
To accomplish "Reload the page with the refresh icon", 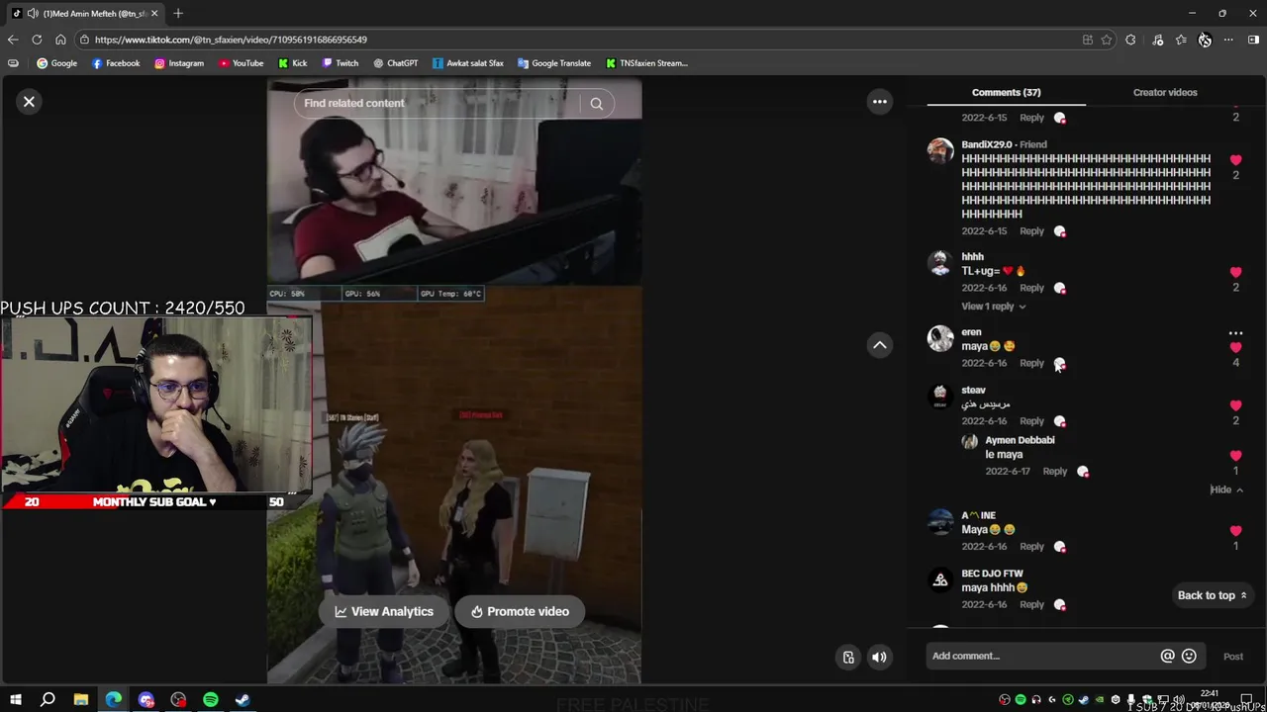I will coord(37,40).
